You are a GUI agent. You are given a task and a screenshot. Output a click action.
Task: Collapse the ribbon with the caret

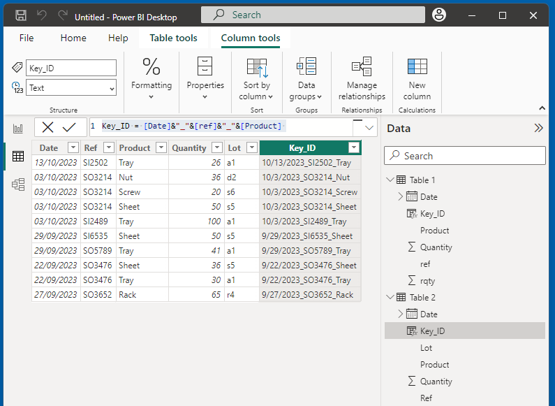[x=542, y=108]
